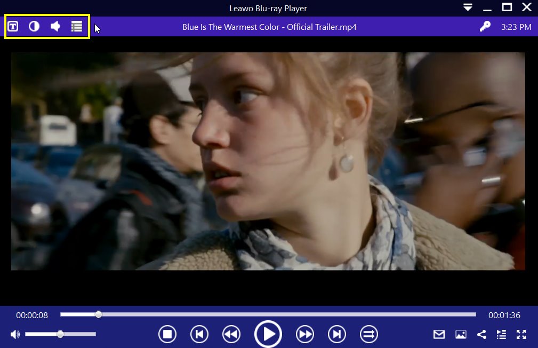Minimize the Leawo Blu-ray Player window
Screen dimensions: 538x348
click(487, 10)
